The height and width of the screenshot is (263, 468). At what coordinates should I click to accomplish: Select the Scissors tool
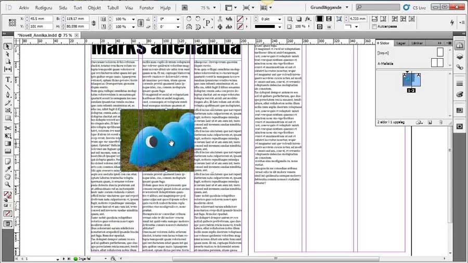pos(8,128)
